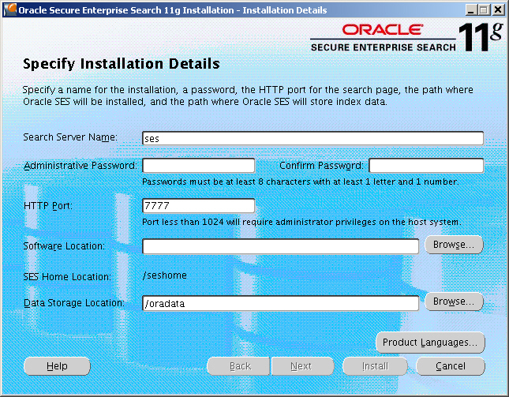Viewport: 509px width, 397px height.
Task: Click the Data Storage Location field
Action: pyautogui.click(x=280, y=303)
